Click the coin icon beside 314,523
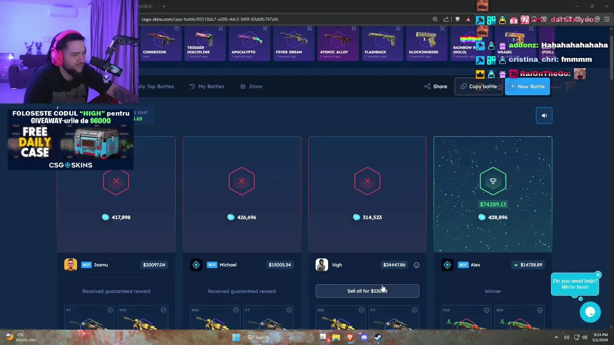Image resolution: width=614 pixels, height=345 pixels. click(356, 217)
